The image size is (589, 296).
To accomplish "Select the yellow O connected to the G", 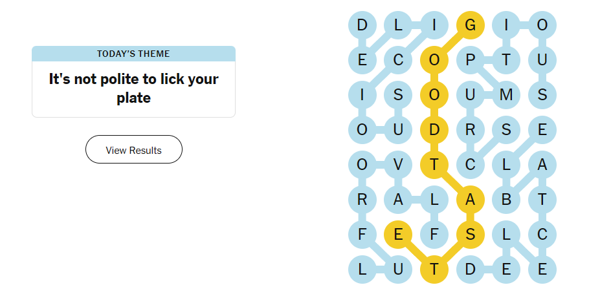I will (x=434, y=60).
